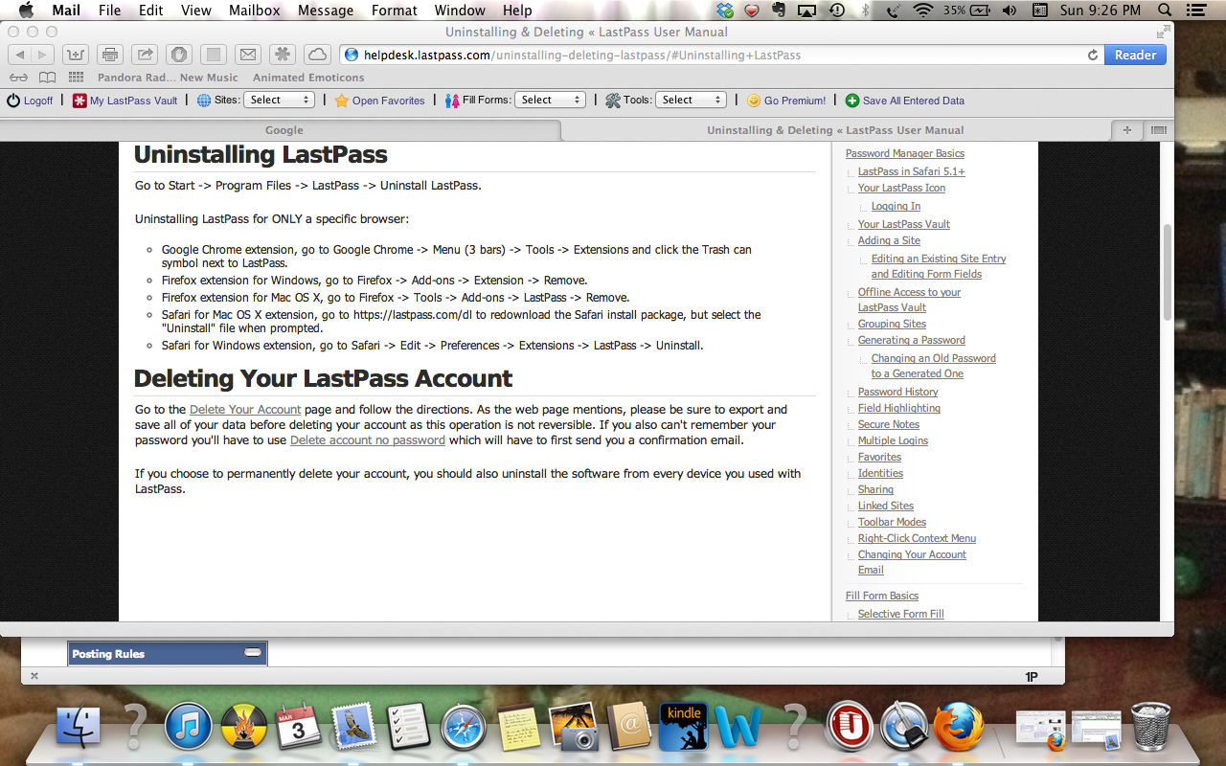This screenshot has width=1226, height=766.
Task: Open the New Music bookmark
Action: 209,78
